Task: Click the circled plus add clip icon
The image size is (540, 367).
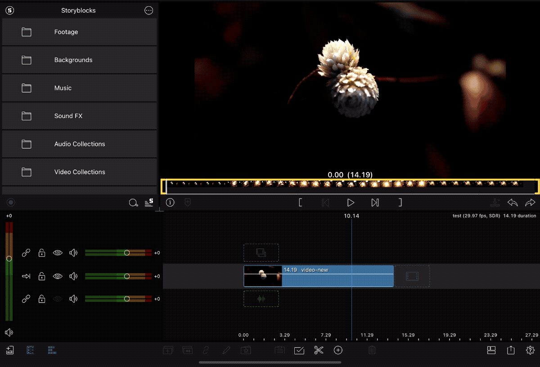Action: pos(338,350)
